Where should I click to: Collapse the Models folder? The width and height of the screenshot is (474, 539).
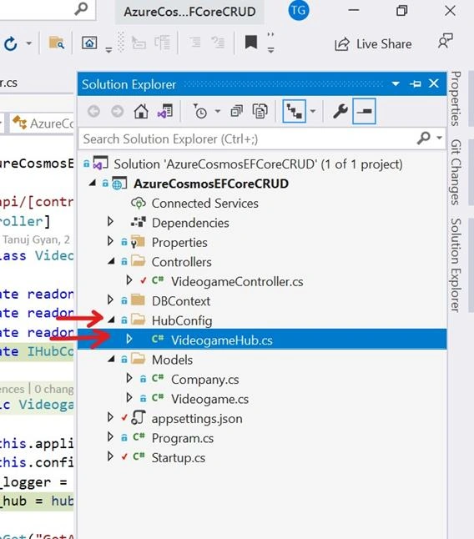[x=111, y=360]
